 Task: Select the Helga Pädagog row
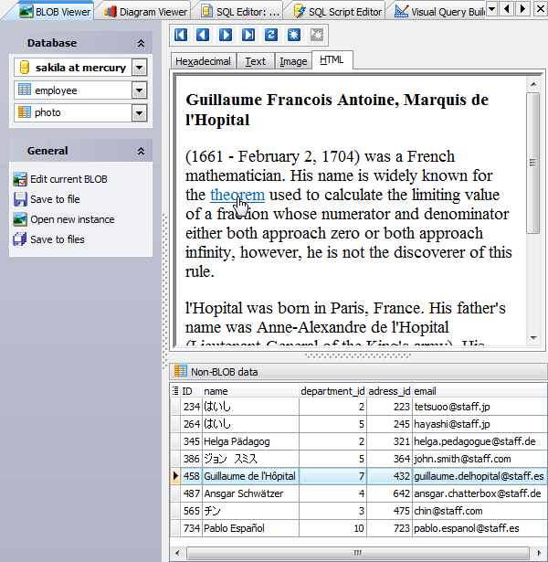[x=237, y=441]
